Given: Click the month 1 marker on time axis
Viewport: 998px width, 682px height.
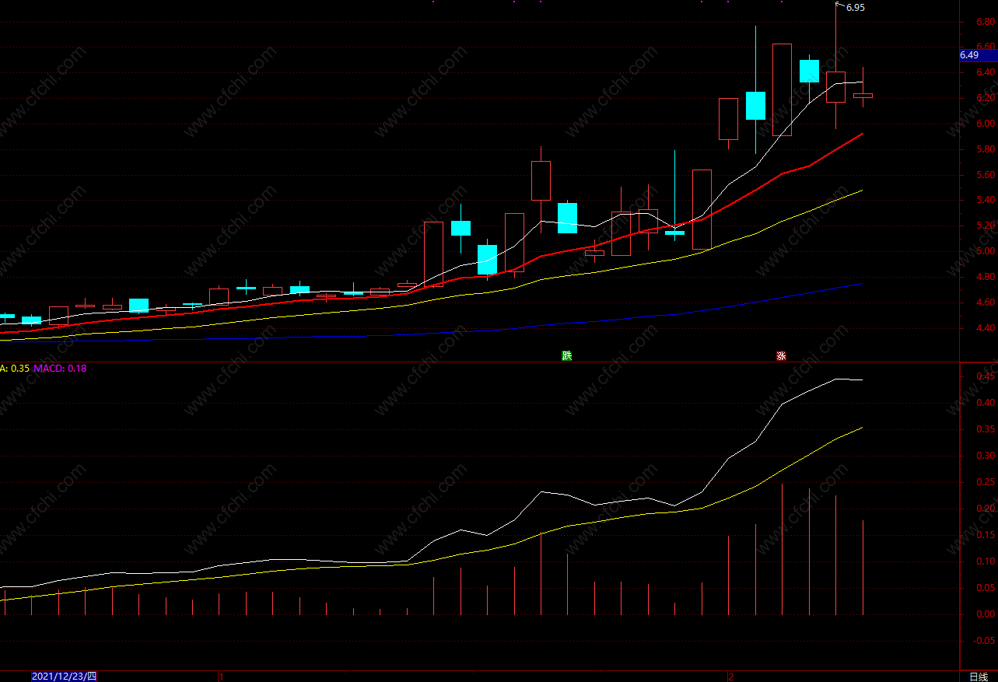Looking at the screenshot, I should (222, 677).
